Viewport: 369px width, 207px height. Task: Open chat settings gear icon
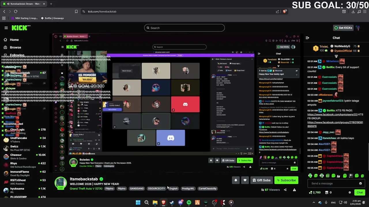click(x=350, y=193)
